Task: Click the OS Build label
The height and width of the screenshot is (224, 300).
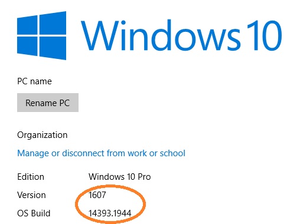Action: (x=34, y=213)
